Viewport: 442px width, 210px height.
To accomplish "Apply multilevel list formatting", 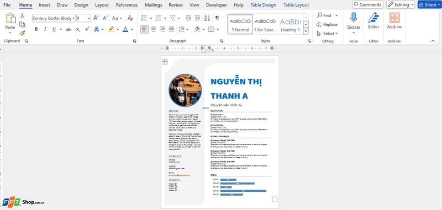I will coord(172,18).
